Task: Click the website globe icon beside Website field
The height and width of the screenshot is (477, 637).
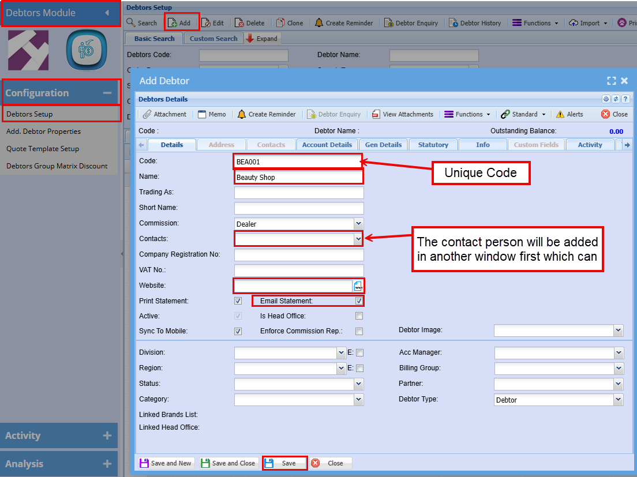Action: [x=358, y=286]
